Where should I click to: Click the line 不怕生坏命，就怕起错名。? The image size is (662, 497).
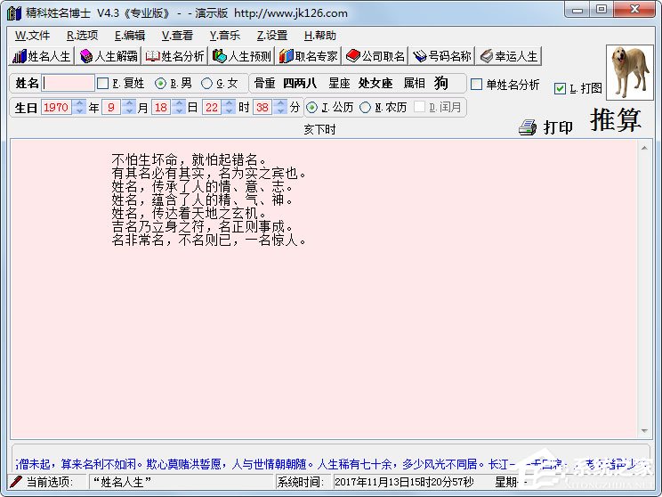click(x=189, y=159)
